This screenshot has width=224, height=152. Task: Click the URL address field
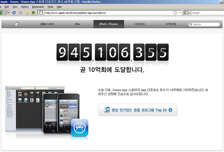coord(109,13)
